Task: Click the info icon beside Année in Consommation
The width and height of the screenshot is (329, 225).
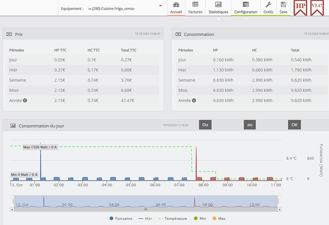Action: pyautogui.click(x=195, y=101)
